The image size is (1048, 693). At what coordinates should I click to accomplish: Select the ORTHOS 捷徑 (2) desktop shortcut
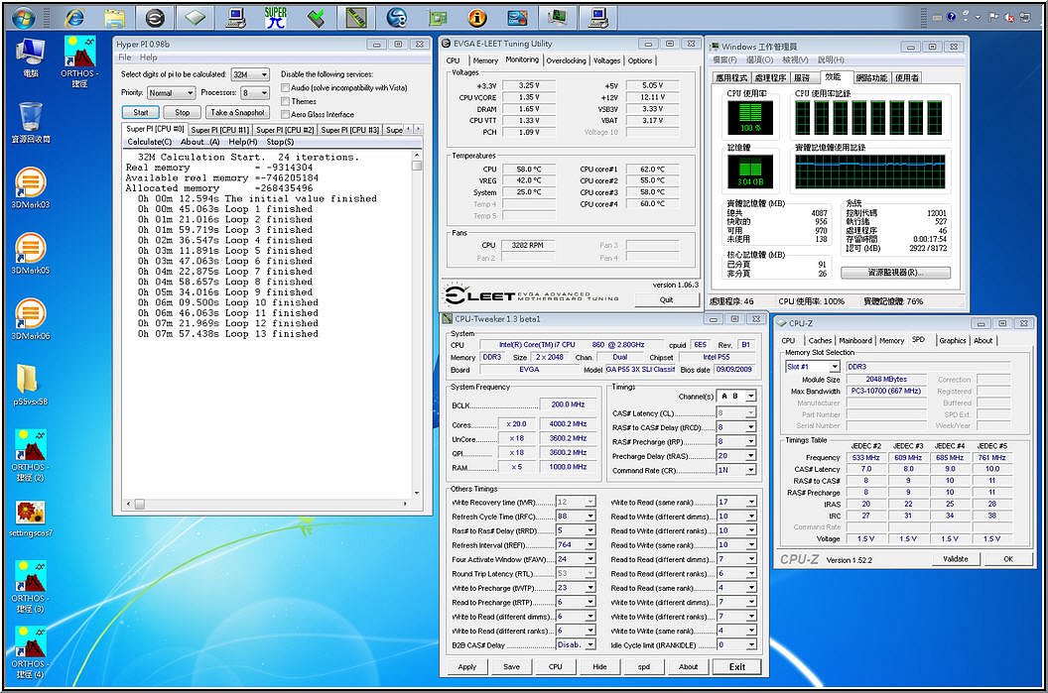click(30, 455)
